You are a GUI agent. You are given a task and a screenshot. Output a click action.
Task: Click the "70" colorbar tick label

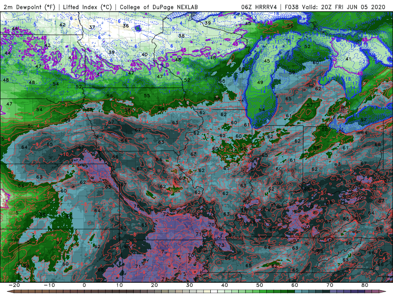[330, 285]
